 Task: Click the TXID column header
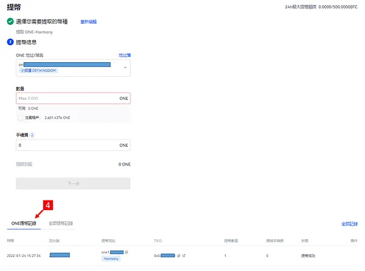pos(158,241)
